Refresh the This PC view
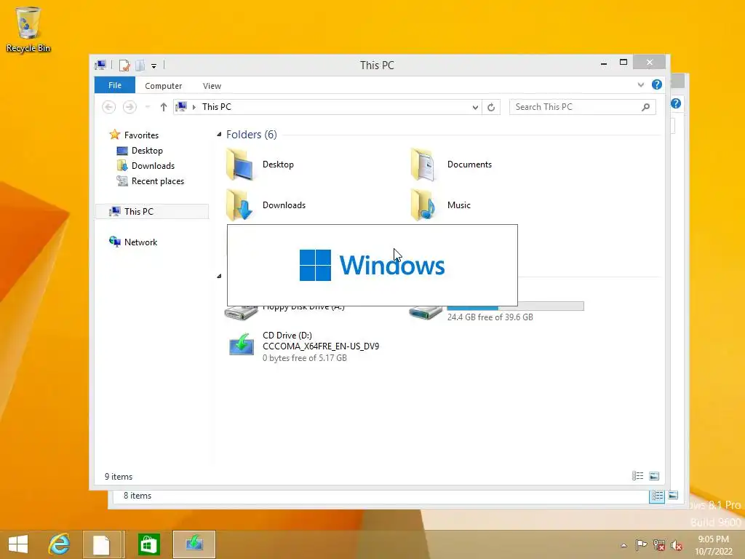The height and width of the screenshot is (559, 745). [491, 108]
